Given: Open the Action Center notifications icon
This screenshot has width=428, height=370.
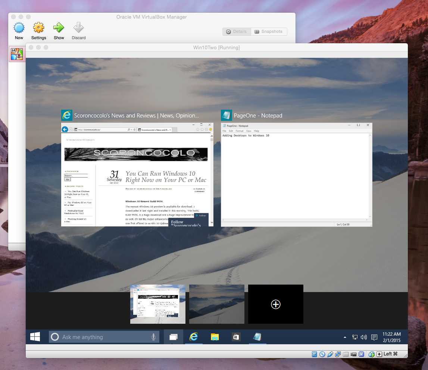Looking at the screenshot, I should 374,337.
